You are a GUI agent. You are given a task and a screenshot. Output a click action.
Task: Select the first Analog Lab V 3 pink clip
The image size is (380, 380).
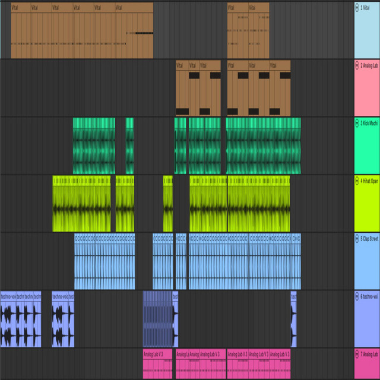point(157,364)
